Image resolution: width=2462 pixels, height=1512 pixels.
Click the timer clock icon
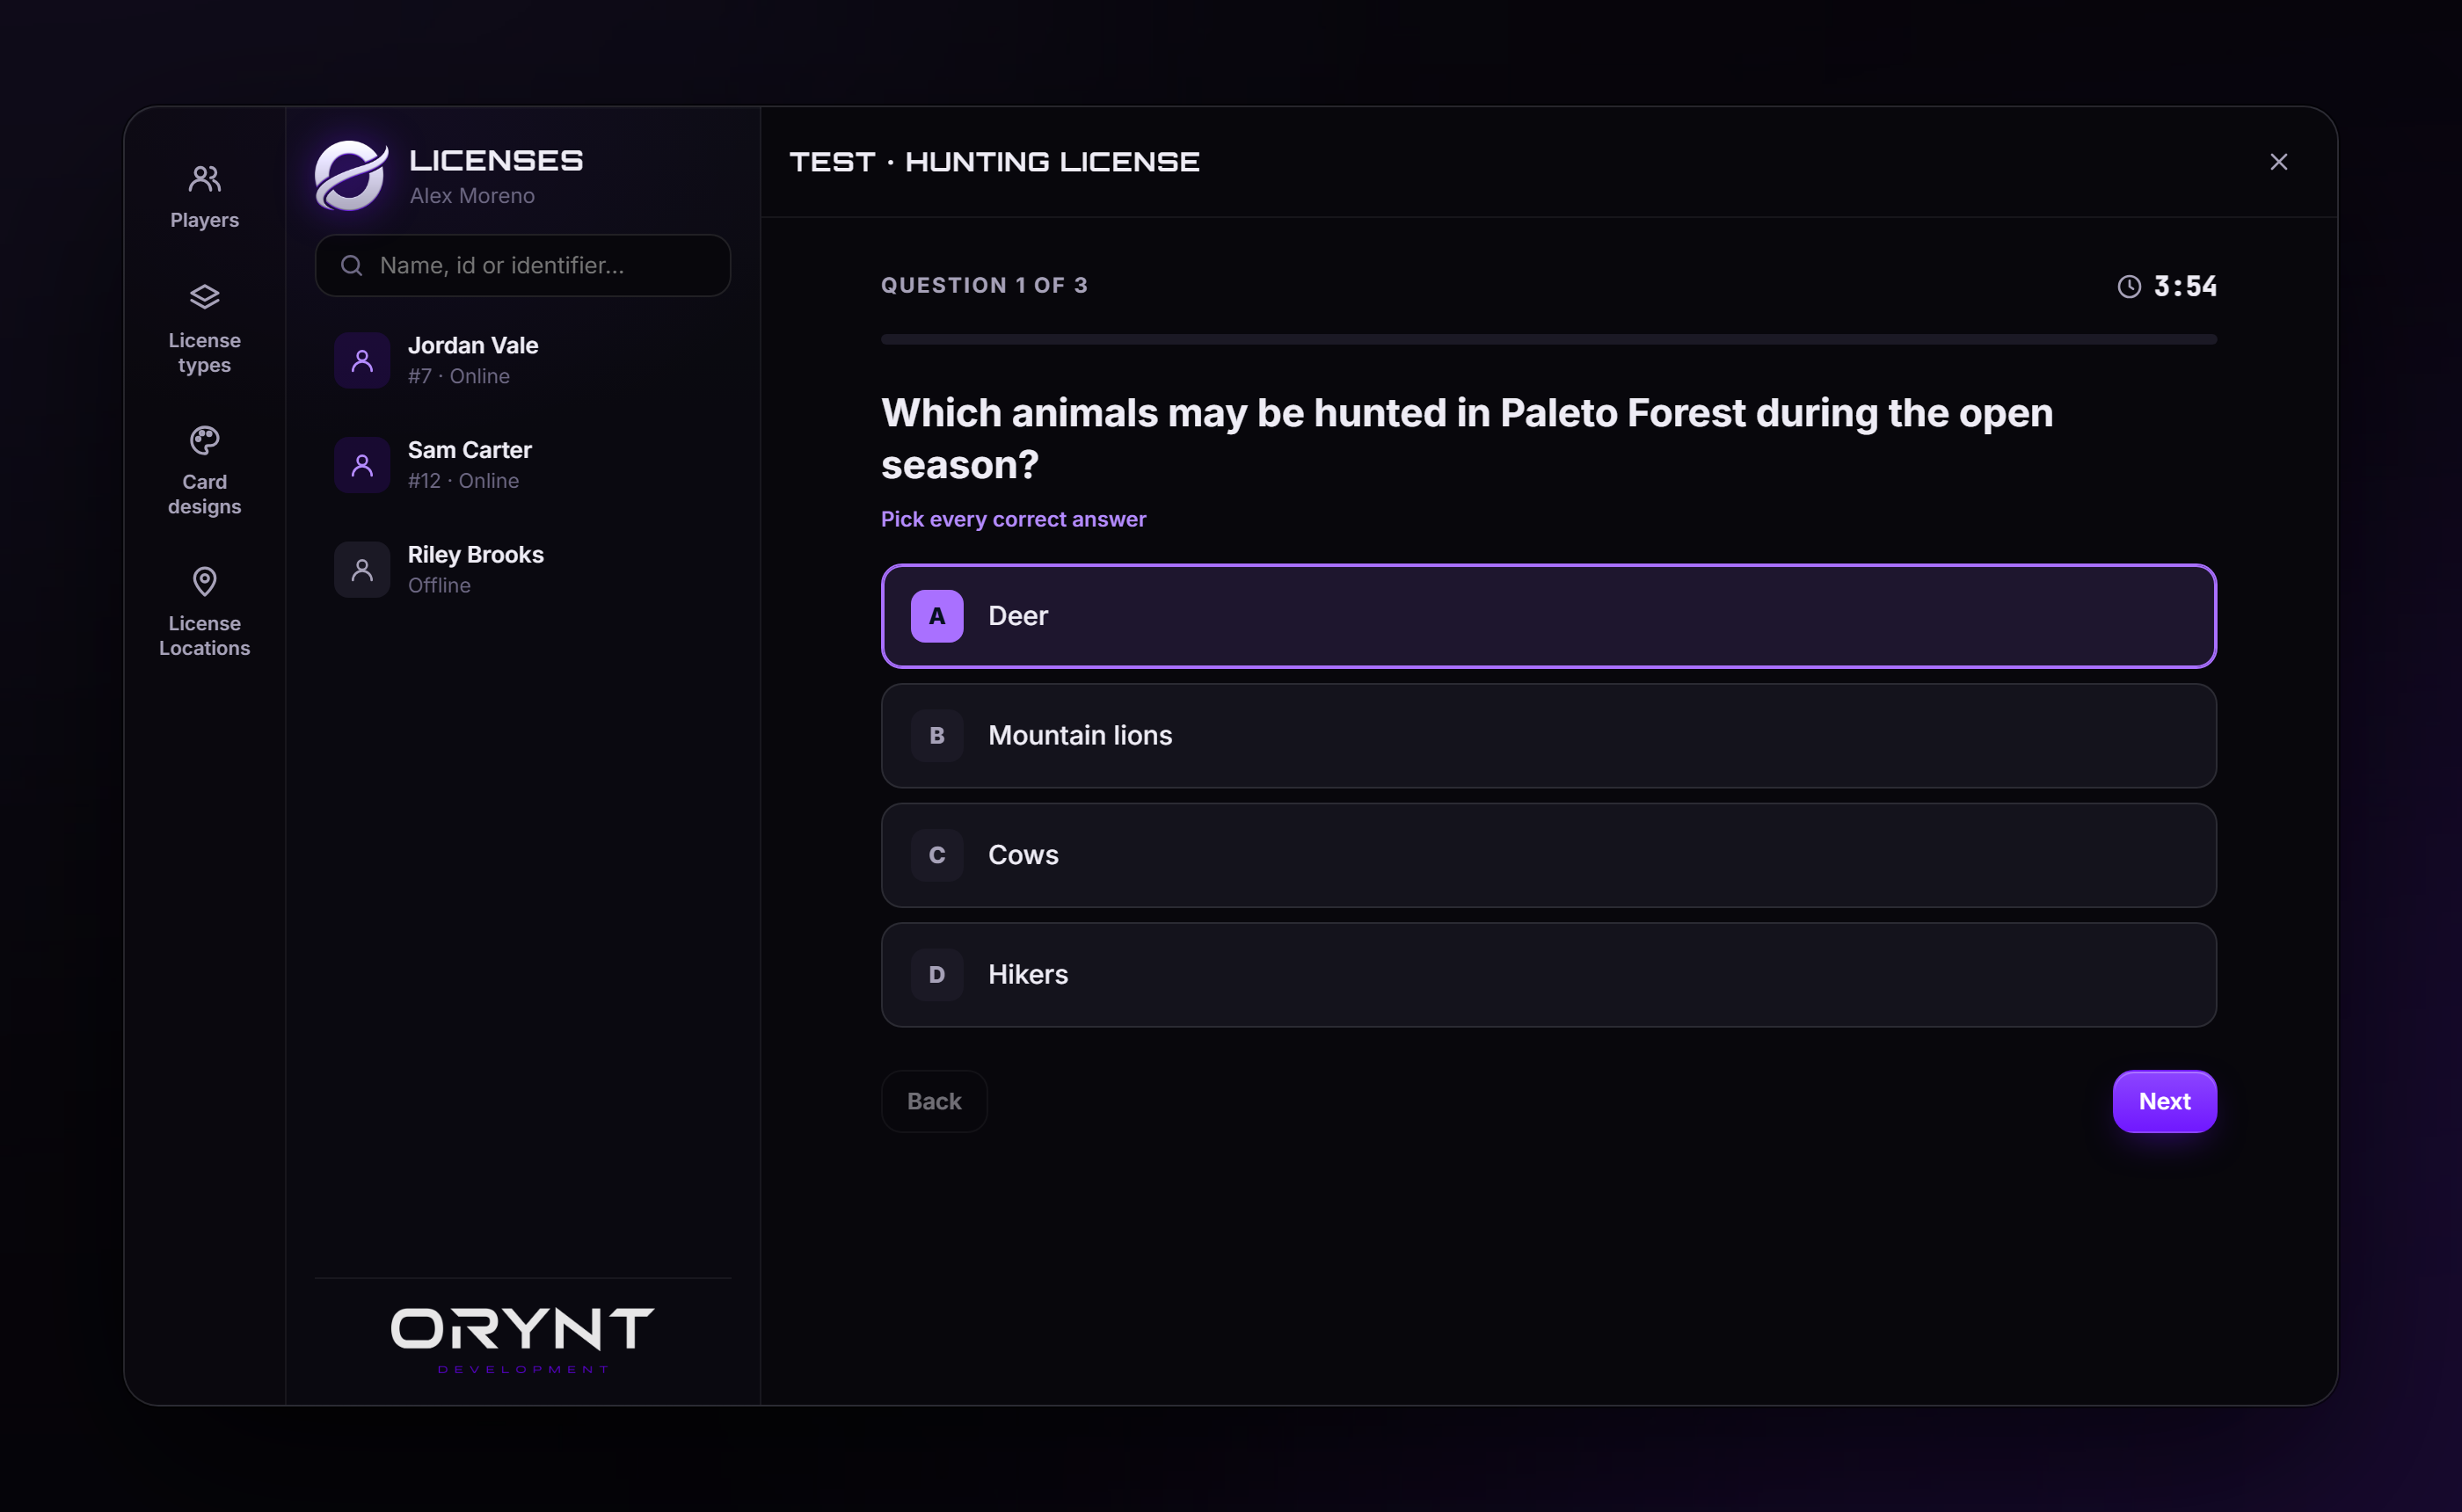point(2129,286)
